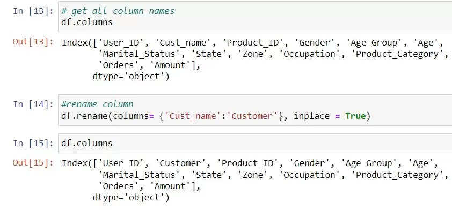Click 'Customer' in the Out[15] index
The height and width of the screenshot is (210, 452).
[x=180, y=163]
